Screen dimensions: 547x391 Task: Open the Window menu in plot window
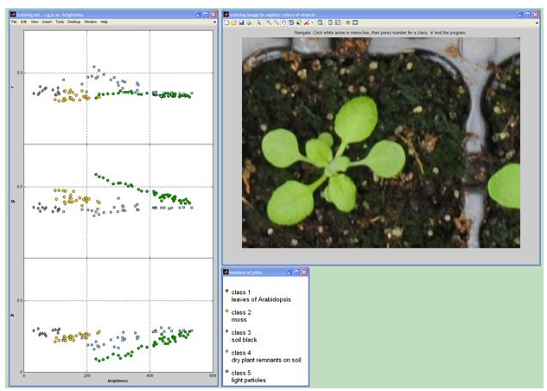[x=90, y=21]
